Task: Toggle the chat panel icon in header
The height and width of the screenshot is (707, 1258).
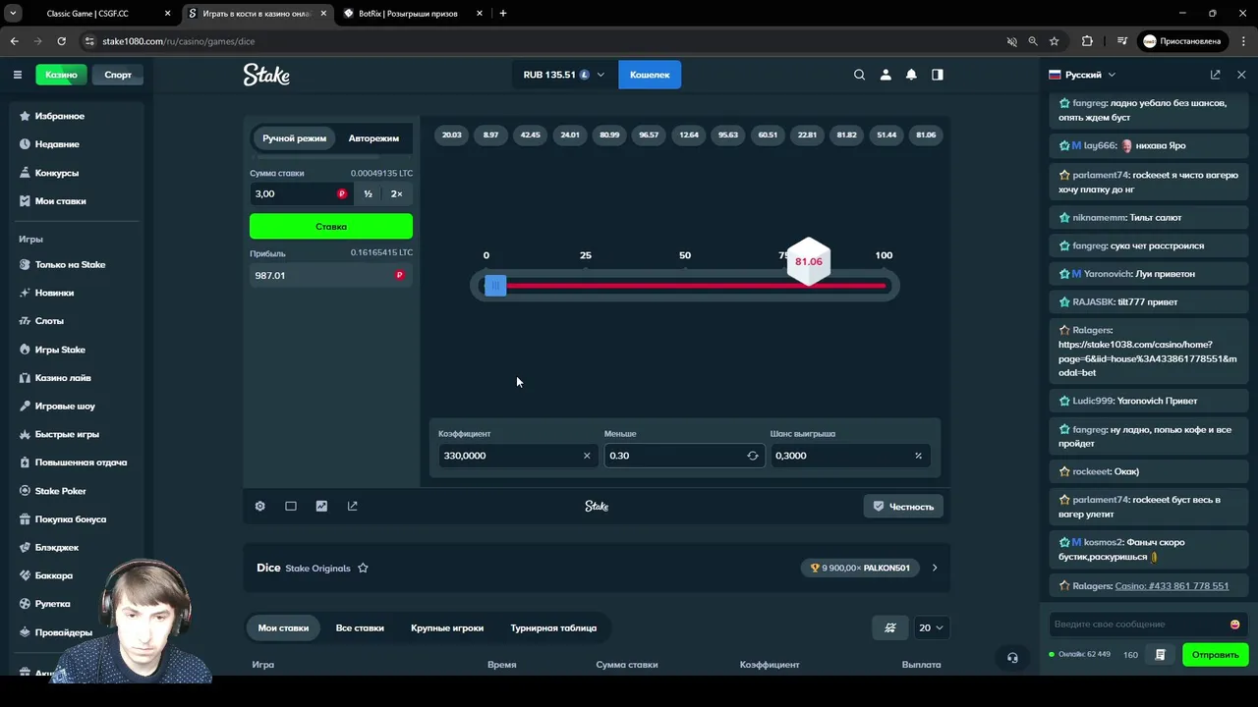Action: [x=938, y=75]
